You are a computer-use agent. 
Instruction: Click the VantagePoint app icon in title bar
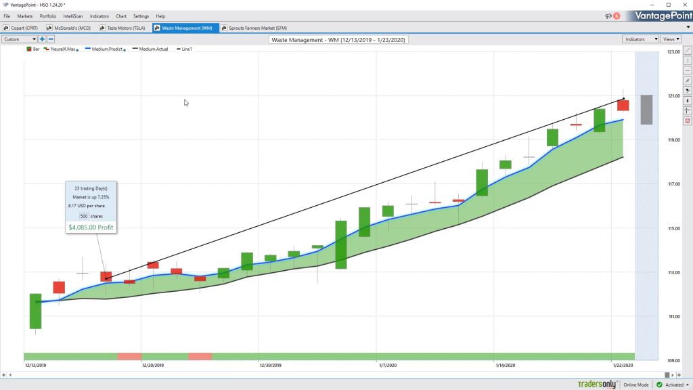click(5, 5)
